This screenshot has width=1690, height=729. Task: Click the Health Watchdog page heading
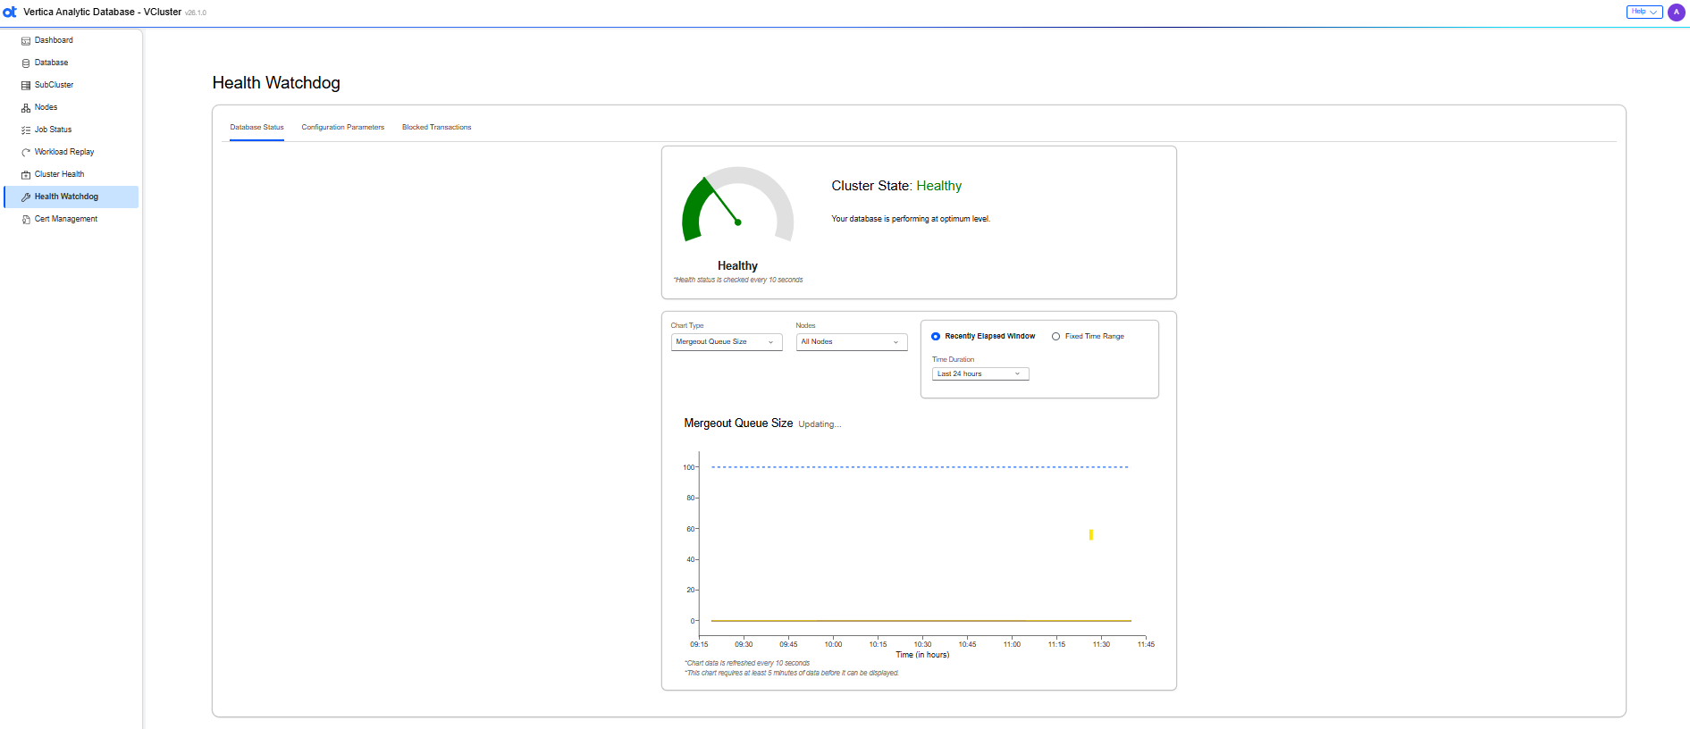pyautogui.click(x=276, y=83)
